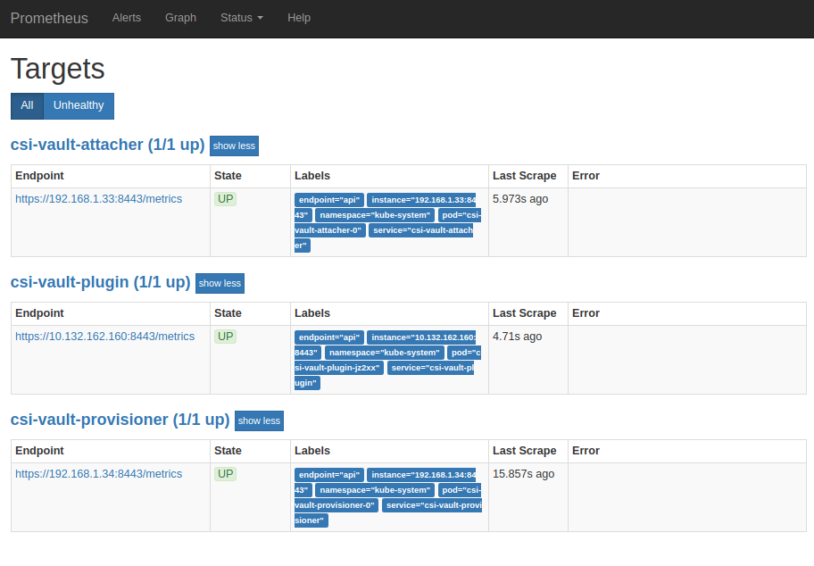The height and width of the screenshot is (566, 814).
Task: Click the csi-vault-plugin job heading
Action: click(100, 282)
